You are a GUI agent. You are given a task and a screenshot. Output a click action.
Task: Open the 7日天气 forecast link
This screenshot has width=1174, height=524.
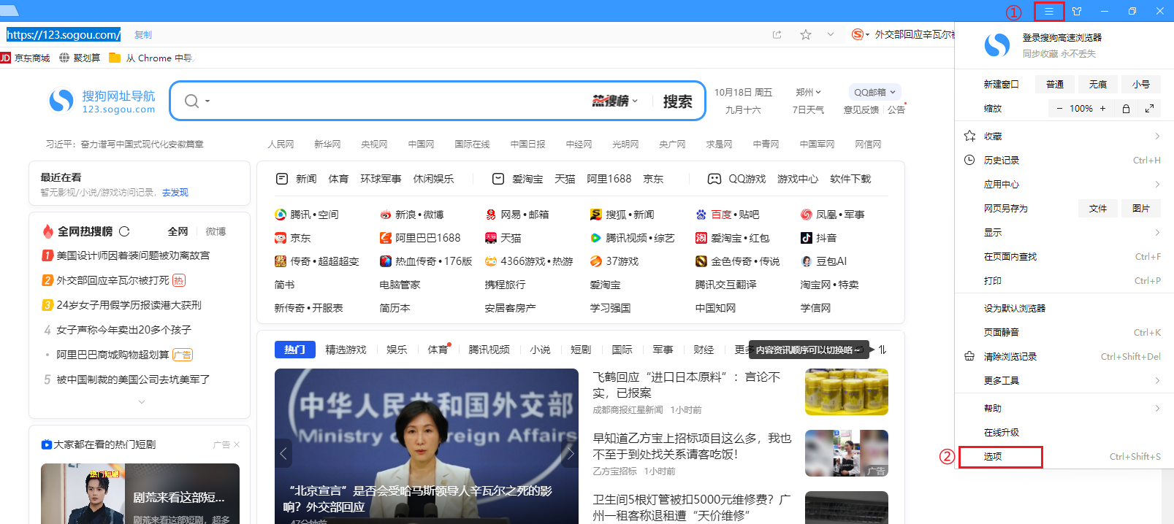(x=808, y=109)
